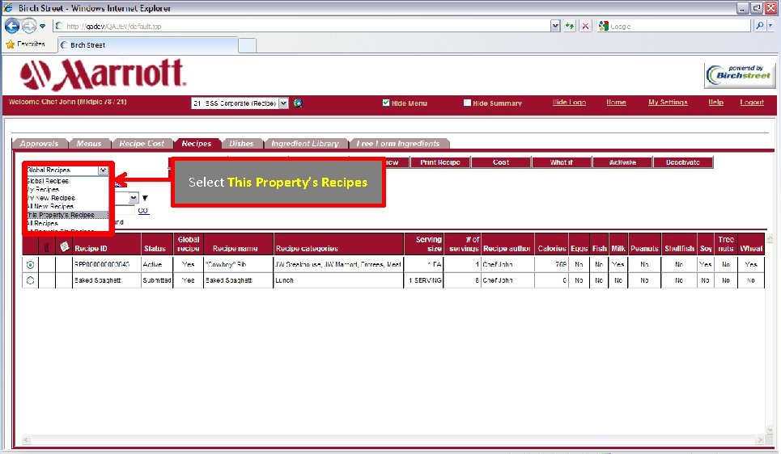Select the "Cowboy" Rib row radio button
Viewport: 781px width, 454px height.
point(31,265)
